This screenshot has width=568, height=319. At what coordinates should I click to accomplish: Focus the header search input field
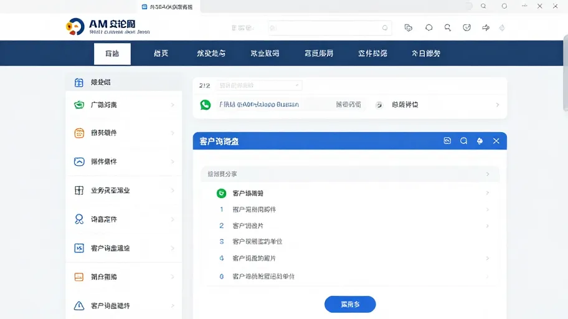coord(329,28)
